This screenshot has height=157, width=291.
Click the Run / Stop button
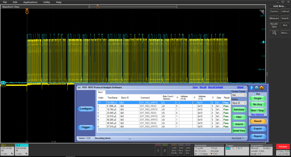click(x=257, y=110)
